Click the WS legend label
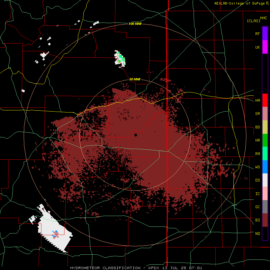This screenshot has width=270, height=270. 257,167
